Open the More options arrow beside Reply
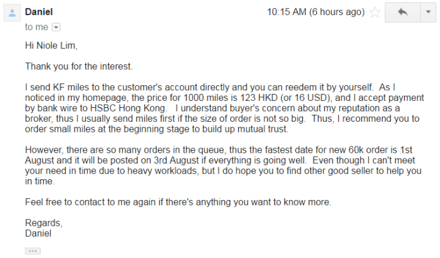Image resolution: width=440 pixels, height=258 pixels. pyautogui.click(x=428, y=13)
